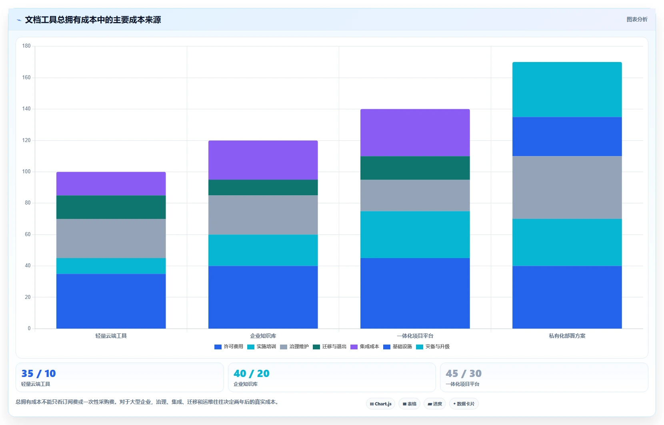The image size is (664, 425).
Task: Click the topmost cyan 灾备与升级 segment of 私有化部署方案 bar
Action: pyautogui.click(x=567, y=90)
